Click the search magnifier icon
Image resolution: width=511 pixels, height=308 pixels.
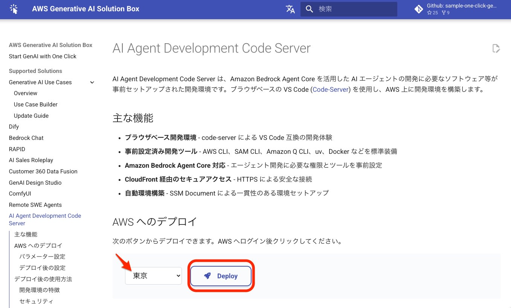point(309,9)
